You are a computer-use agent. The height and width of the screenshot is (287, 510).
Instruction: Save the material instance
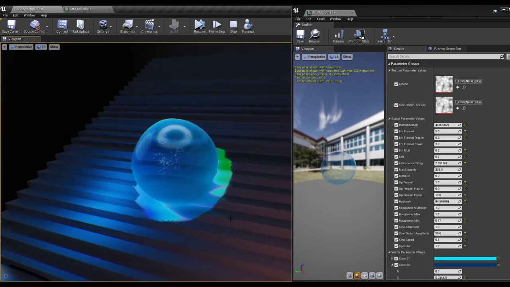click(x=300, y=36)
